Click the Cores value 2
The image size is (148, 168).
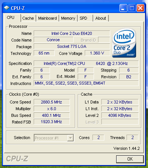[x=98, y=138]
